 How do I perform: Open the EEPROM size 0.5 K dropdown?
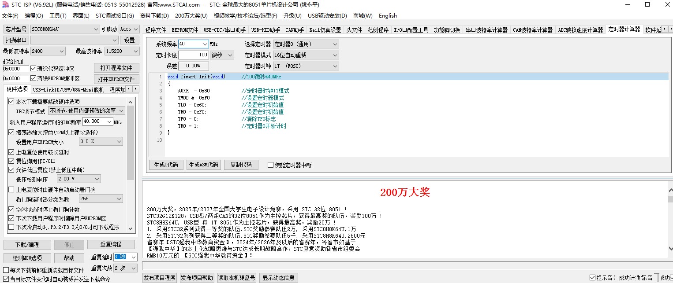click(101, 141)
